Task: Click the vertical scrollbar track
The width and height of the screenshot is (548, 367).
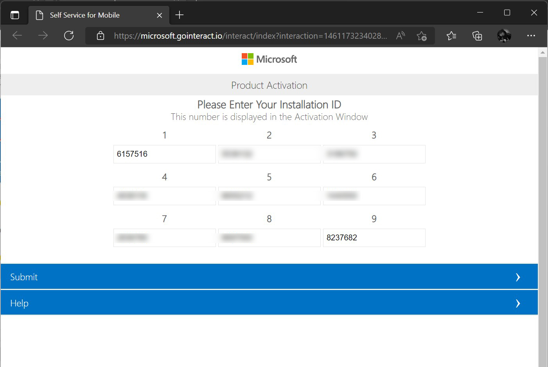Action: [543, 211]
